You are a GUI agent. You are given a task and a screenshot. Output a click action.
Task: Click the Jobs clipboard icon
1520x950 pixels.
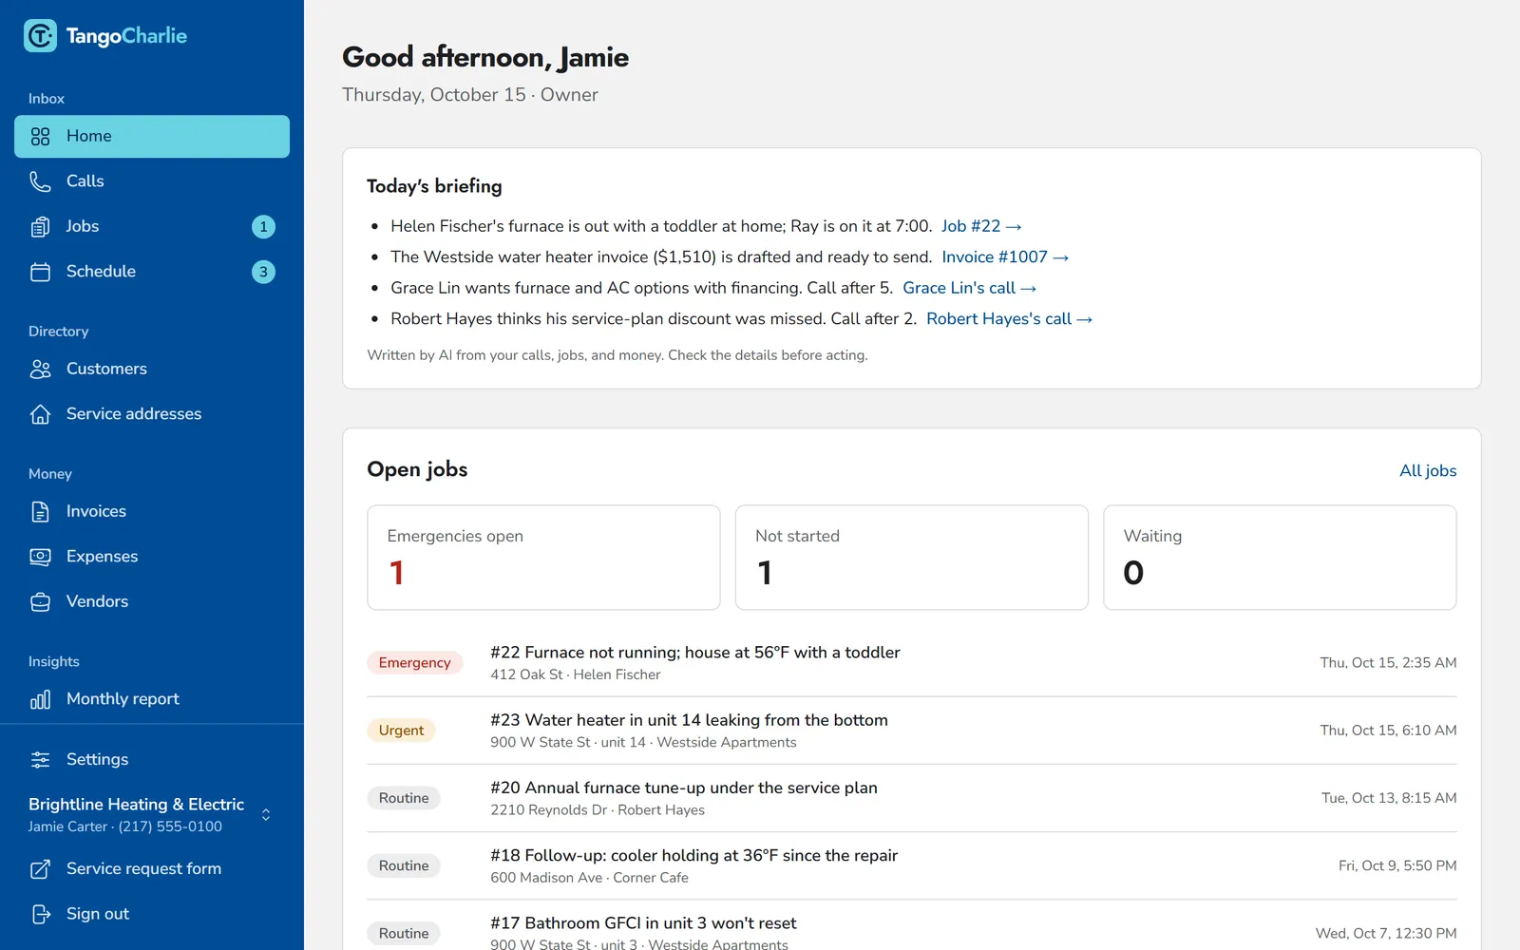coord(40,227)
